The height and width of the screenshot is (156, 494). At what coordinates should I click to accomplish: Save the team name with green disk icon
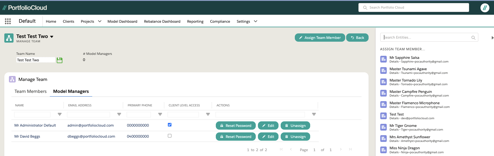tap(60, 60)
